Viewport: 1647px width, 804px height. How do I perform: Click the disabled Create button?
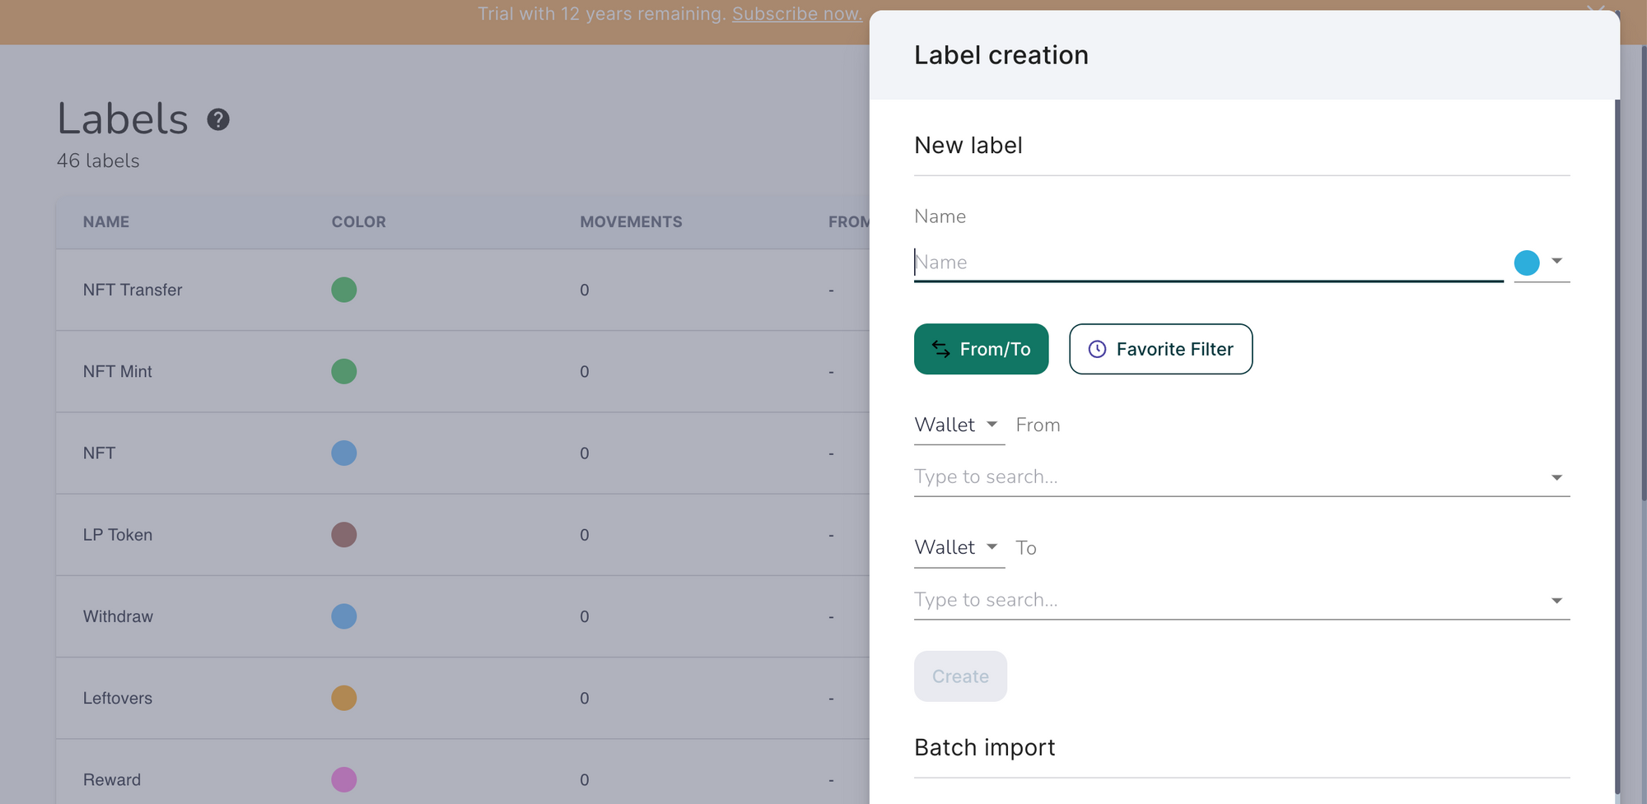point(960,676)
